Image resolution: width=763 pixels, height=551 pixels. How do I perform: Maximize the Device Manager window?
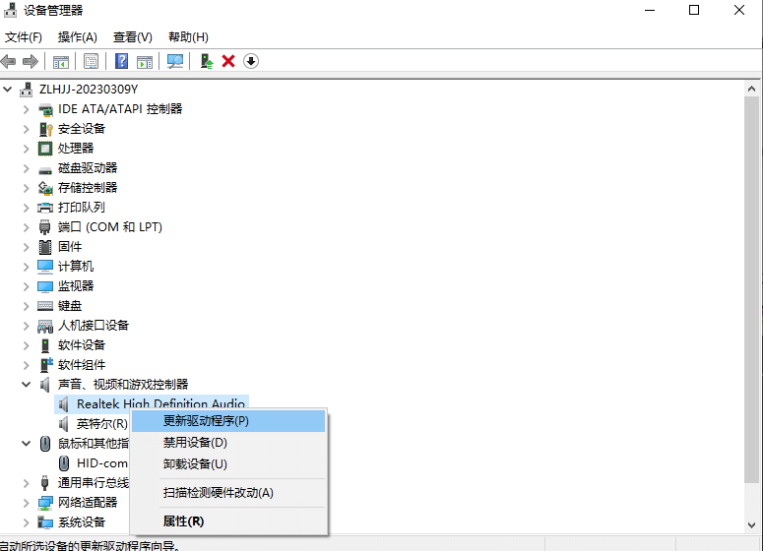click(694, 10)
